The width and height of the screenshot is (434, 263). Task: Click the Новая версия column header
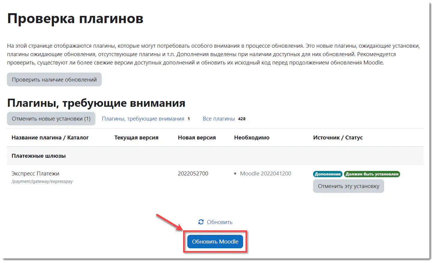[x=197, y=137]
